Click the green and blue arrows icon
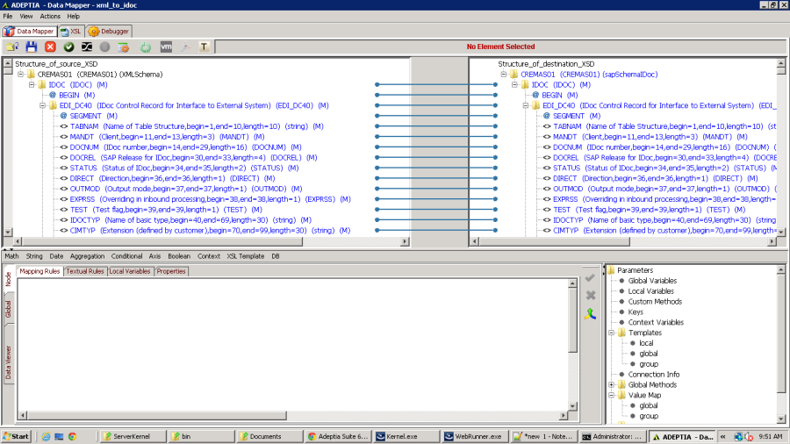The width and height of the screenshot is (790, 444). (591, 314)
